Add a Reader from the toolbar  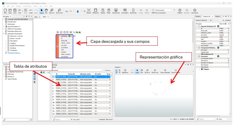point(103,11)
